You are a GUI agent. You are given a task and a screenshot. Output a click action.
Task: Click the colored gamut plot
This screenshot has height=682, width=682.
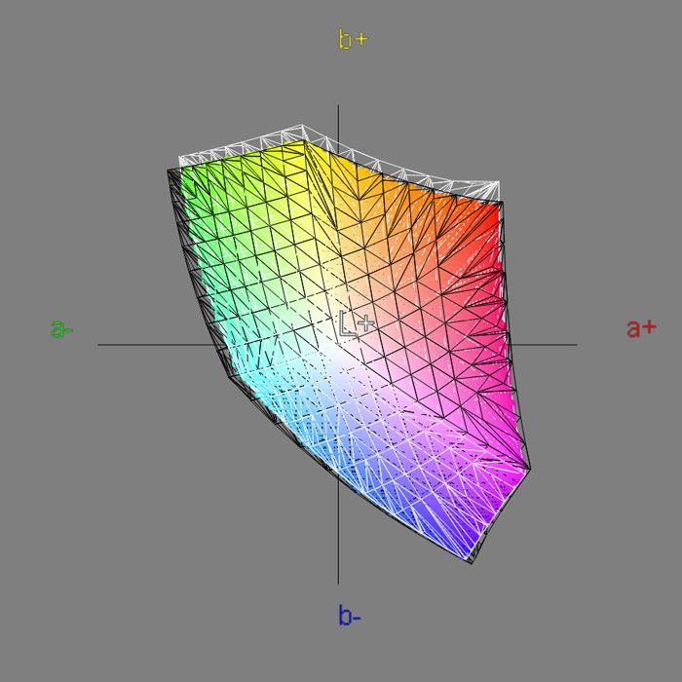tap(348, 344)
